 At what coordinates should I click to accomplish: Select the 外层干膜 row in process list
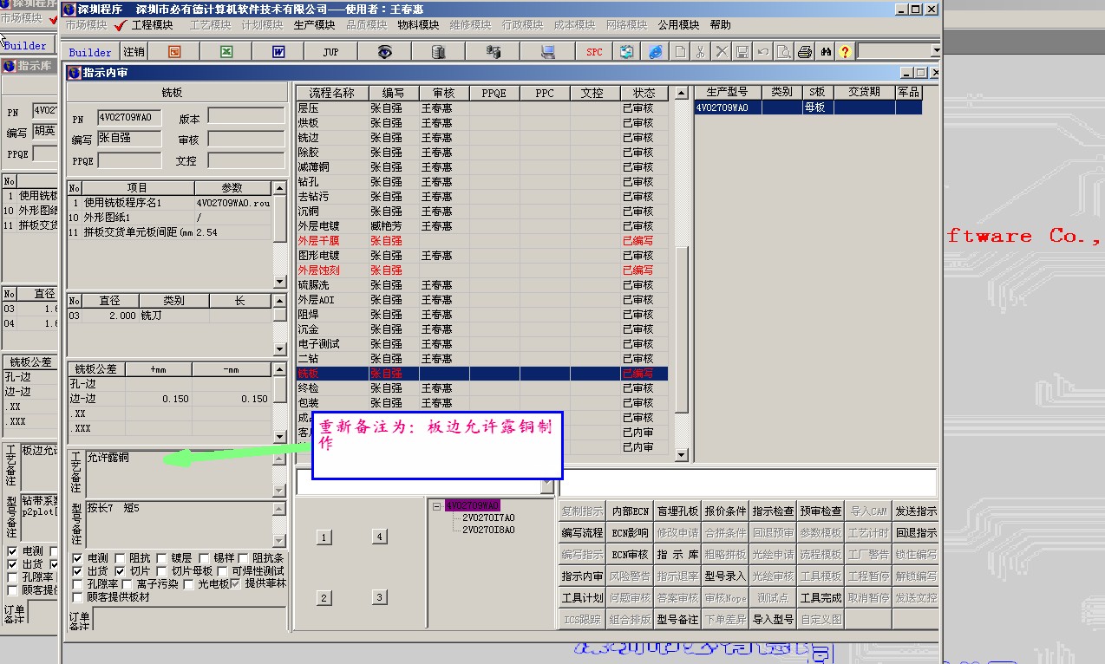pyautogui.click(x=482, y=241)
